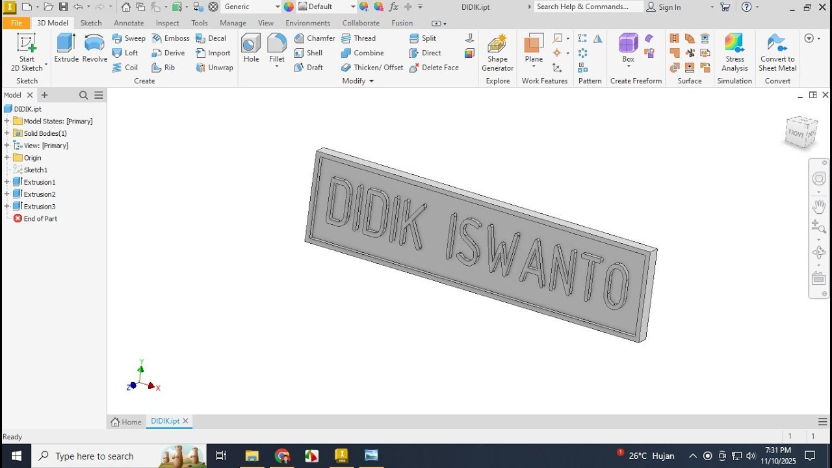Viewport: 832px width, 468px height.
Task: Click Sign In
Action: (664, 6)
